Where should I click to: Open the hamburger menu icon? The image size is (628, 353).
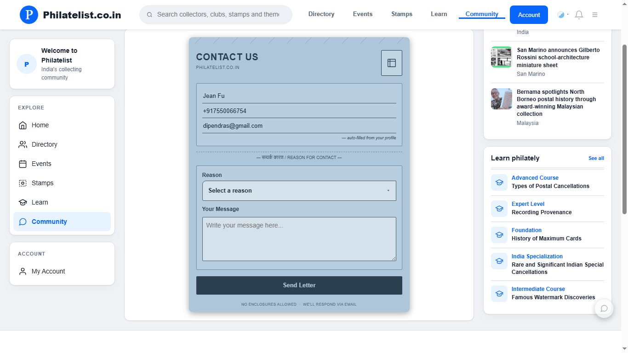point(595,15)
